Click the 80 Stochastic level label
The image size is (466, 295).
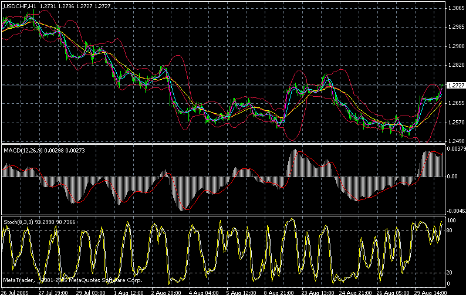[450, 230]
